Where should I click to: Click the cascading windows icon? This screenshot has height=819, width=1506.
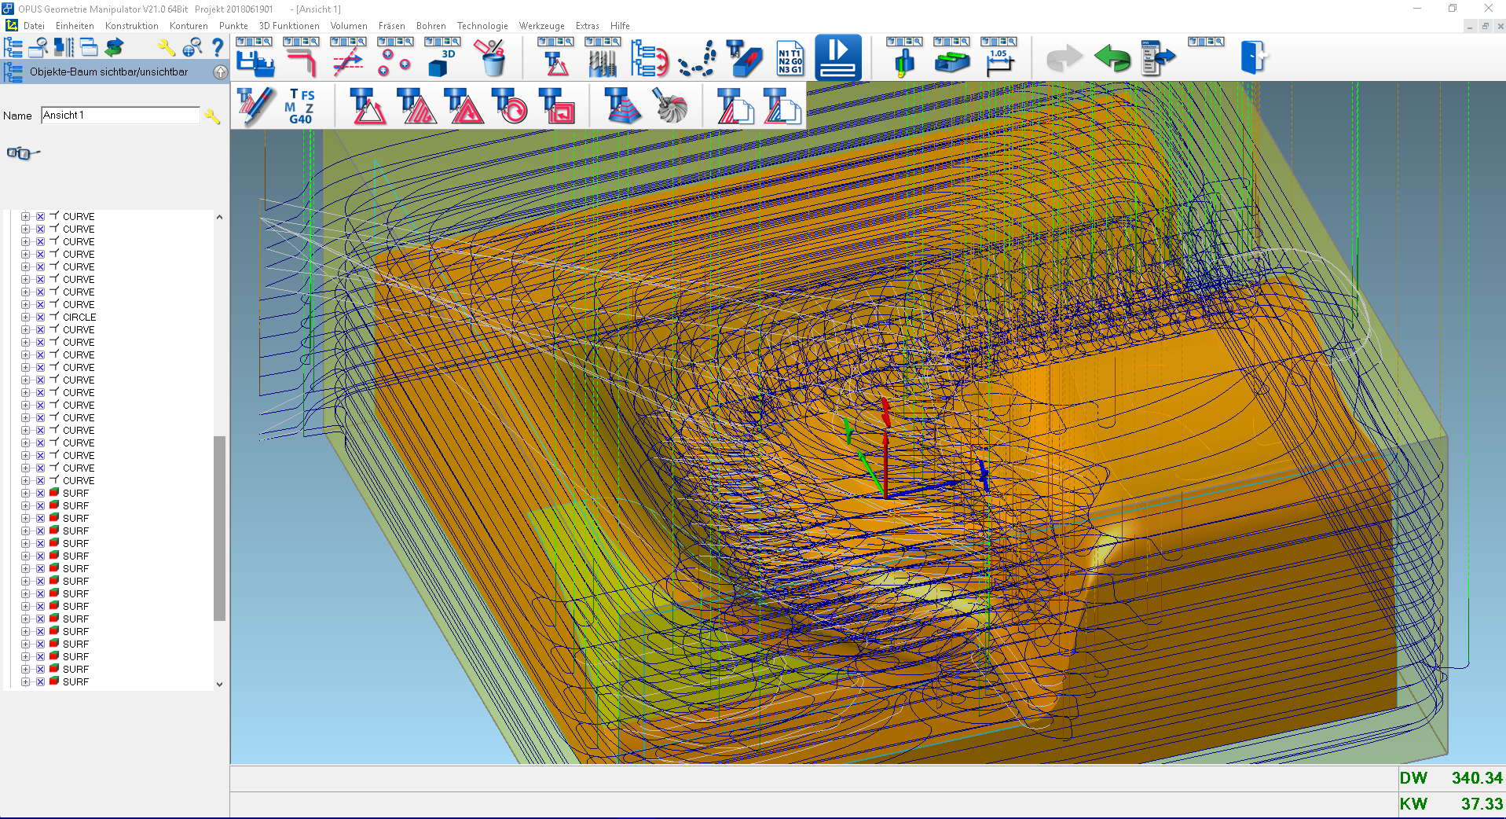[x=89, y=48]
